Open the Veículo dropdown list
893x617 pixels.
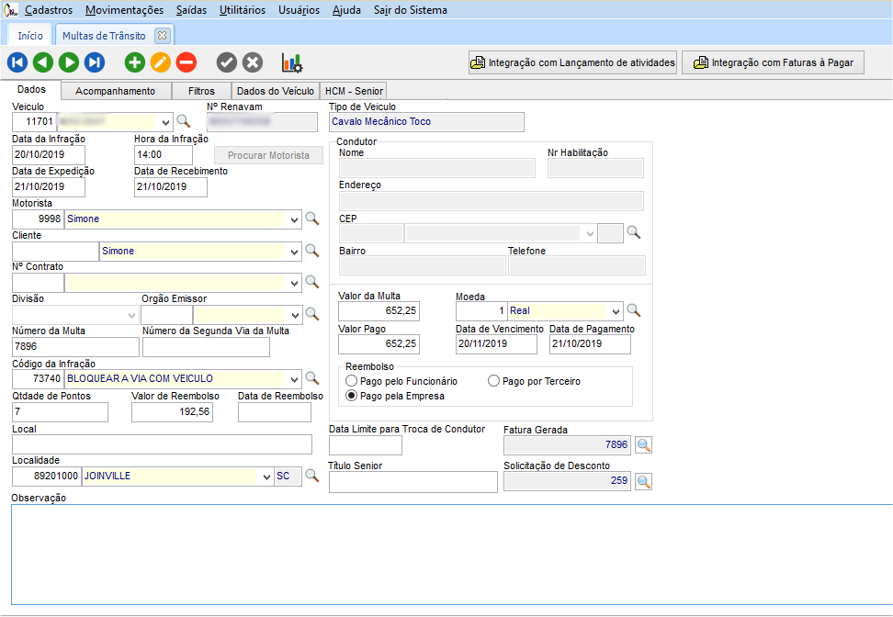tap(165, 121)
